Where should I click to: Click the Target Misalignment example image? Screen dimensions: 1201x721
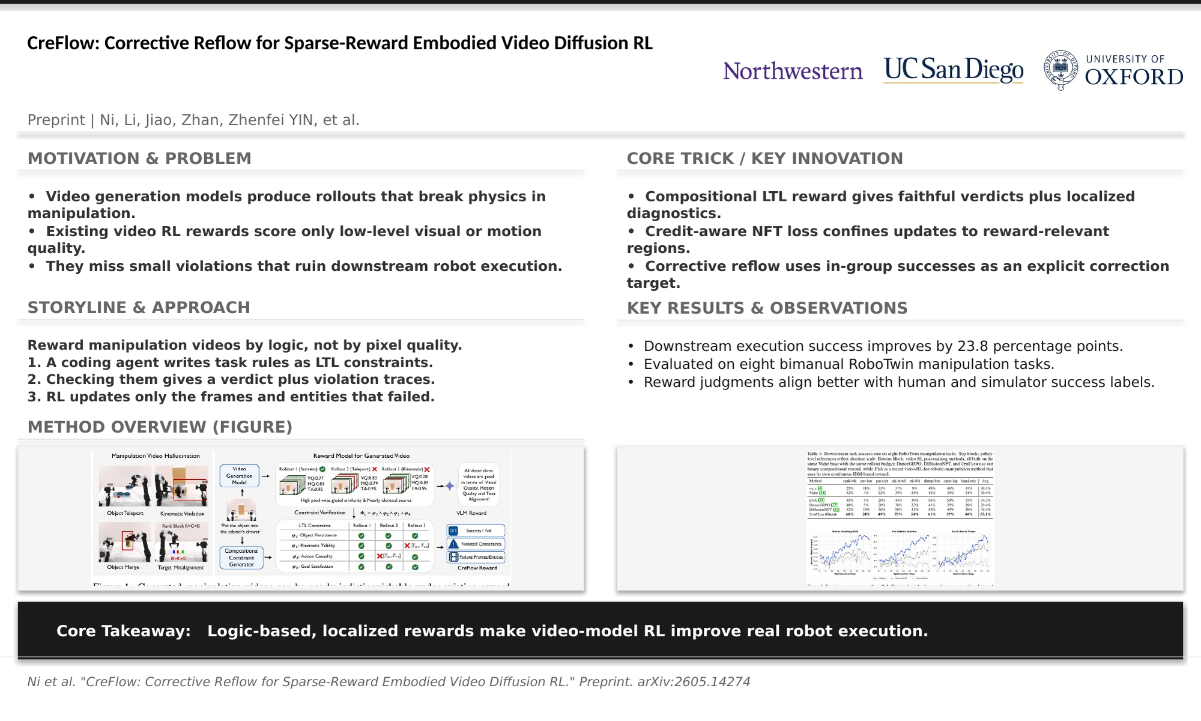pos(182,542)
